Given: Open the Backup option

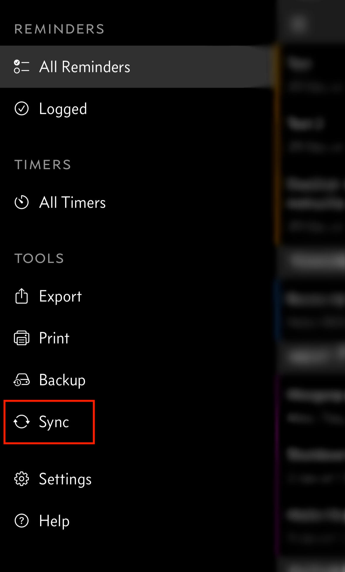Looking at the screenshot, I should click(x=62, y=380).
